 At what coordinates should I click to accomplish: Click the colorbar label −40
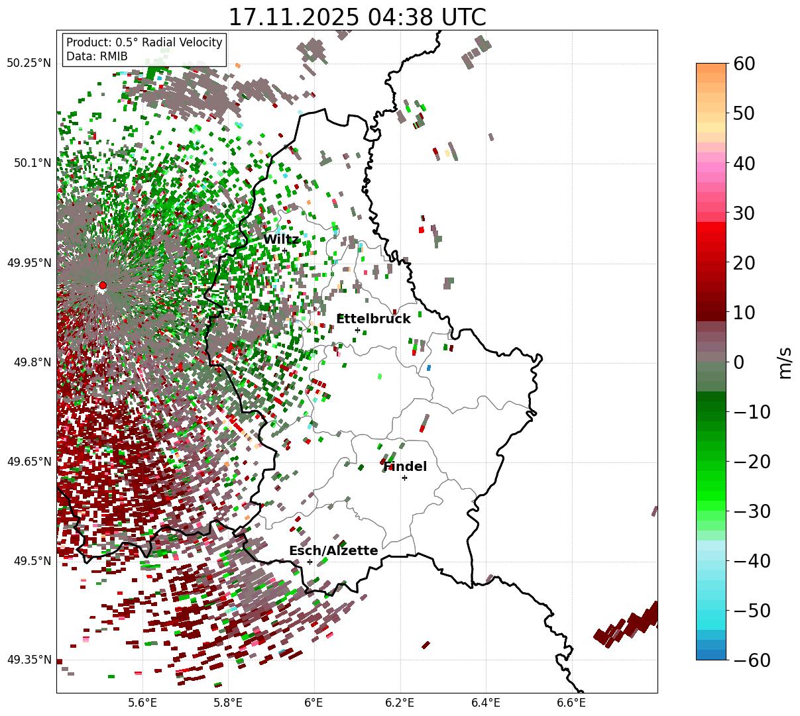(752, 561)
